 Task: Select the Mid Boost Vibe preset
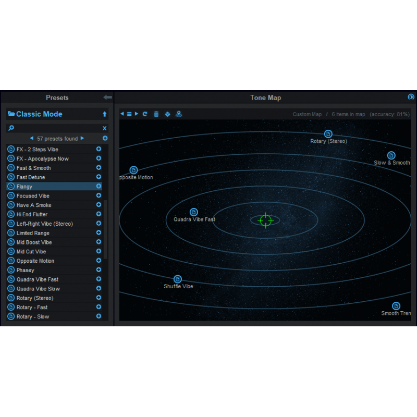coord(34,242)
